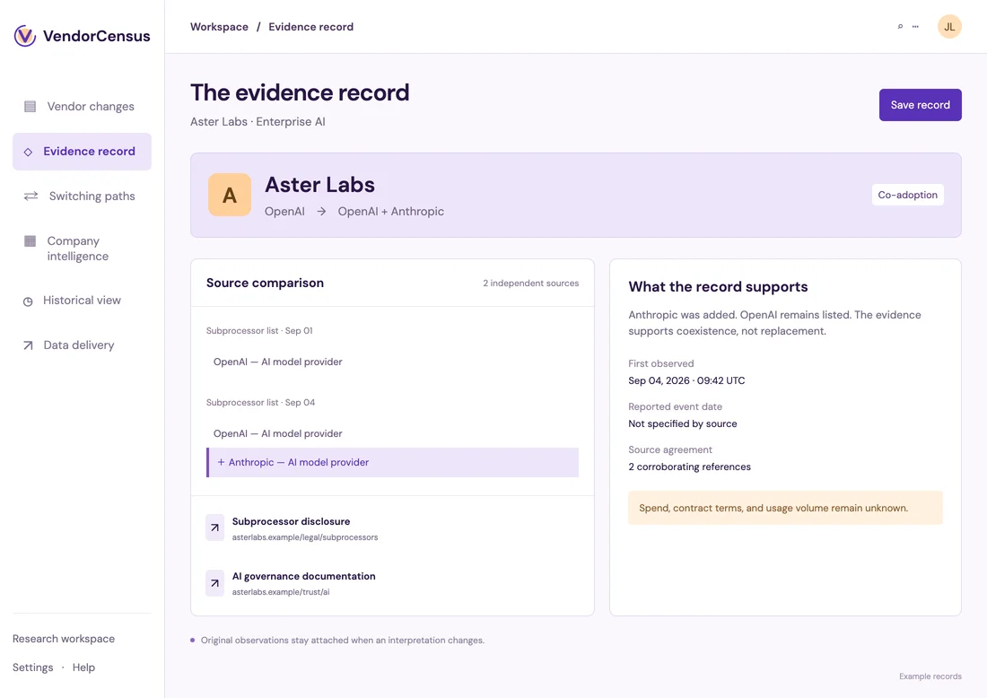987x698 pixels.
Task: Click the Data delivery arrow icon
Action: coord(28,345)
